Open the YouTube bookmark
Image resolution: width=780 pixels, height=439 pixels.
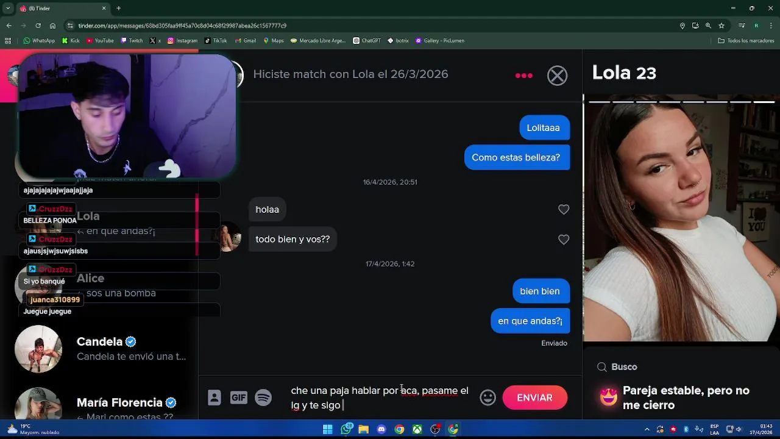coord(100,41)
